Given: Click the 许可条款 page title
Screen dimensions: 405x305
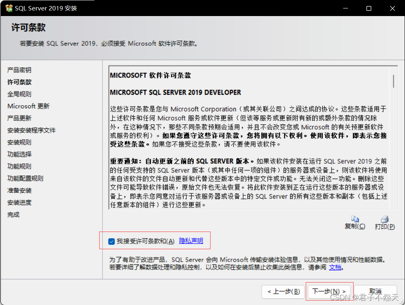Looking at the screenshot, I should click(x=29, y=27).
